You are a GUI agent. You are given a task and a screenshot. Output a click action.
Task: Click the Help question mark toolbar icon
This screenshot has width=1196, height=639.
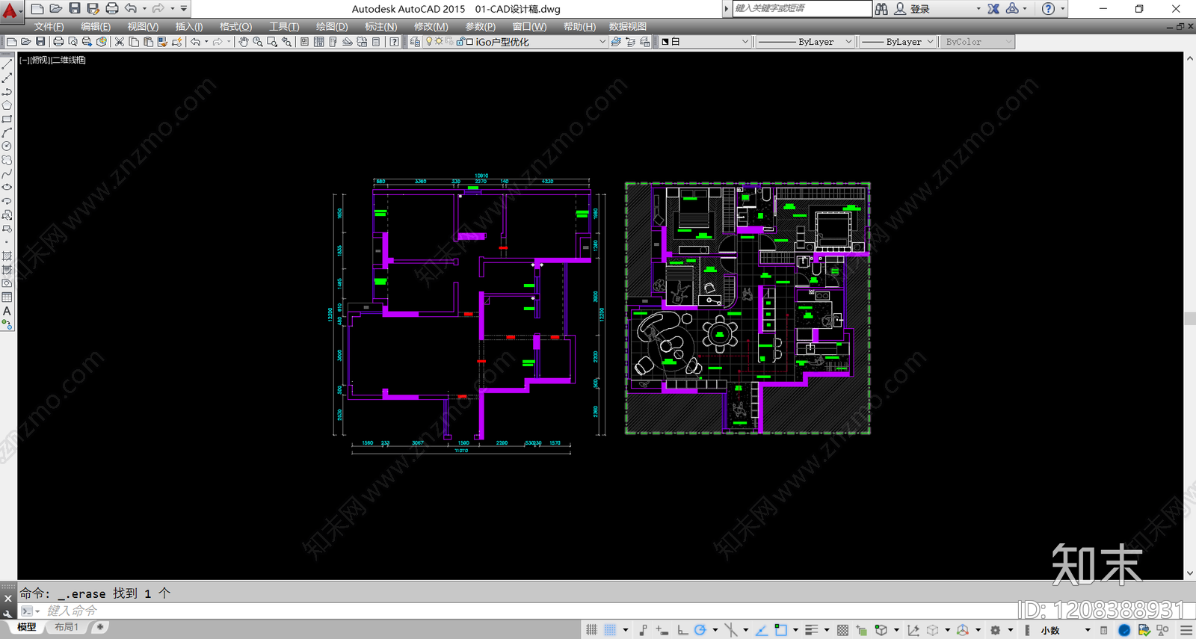(394, 42)
